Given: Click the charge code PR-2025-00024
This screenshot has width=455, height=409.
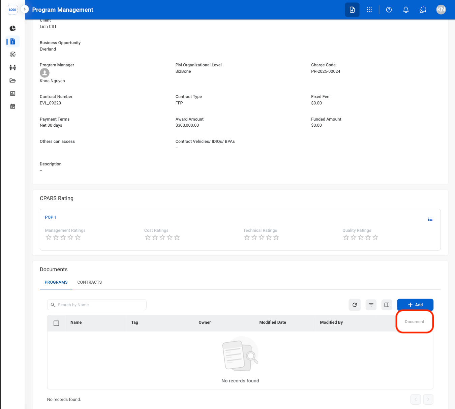Looking at the screenshot, I should [326, 71].
